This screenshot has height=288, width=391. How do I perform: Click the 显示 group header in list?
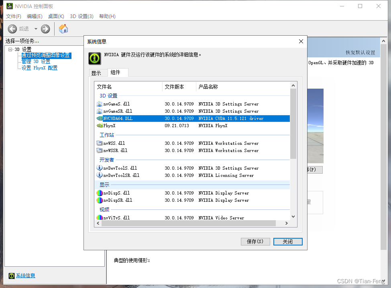coord(104,185)
